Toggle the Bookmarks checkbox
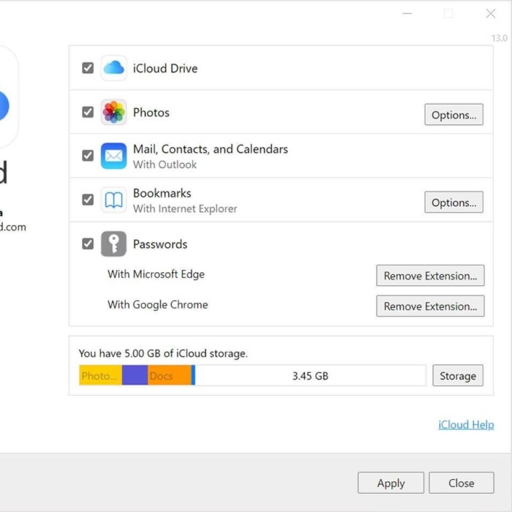Viewport: 512px width, 512px height. [88, 200]
